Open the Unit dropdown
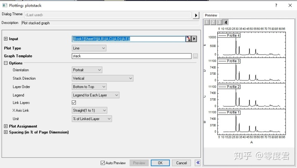The height and width of the screenshot is (168, 297). (92, 119)
